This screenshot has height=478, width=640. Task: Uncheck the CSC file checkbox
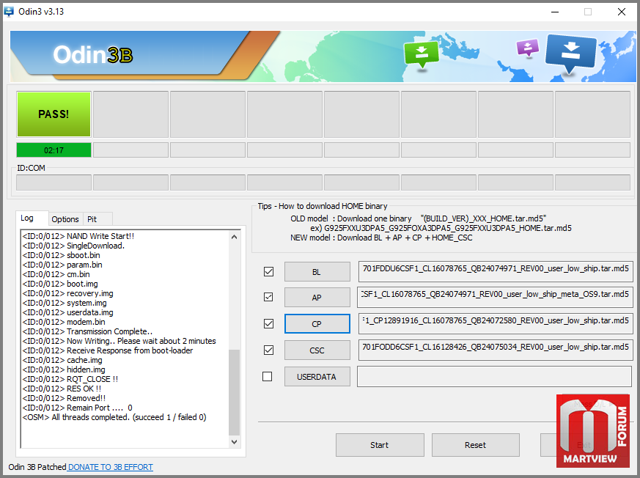[x=268, y=350]
